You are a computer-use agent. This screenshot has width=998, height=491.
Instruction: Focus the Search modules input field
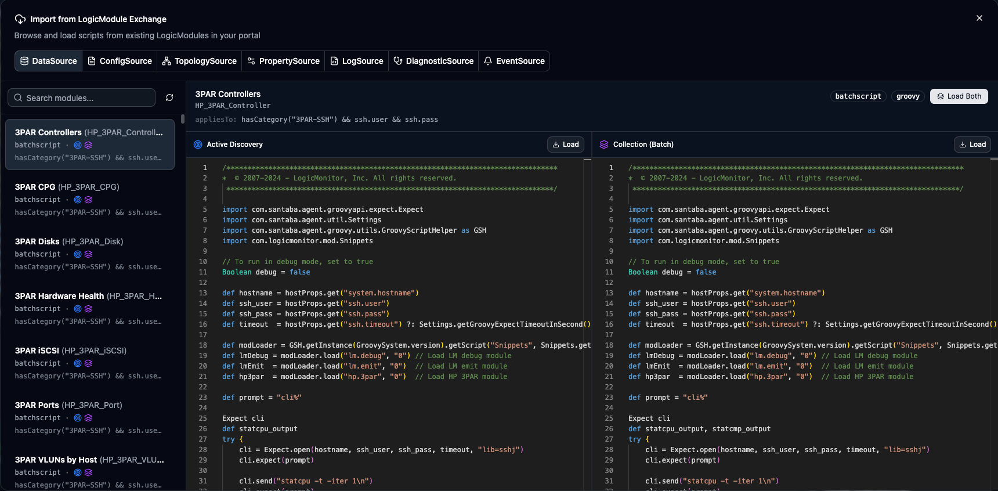click(81, 98)
